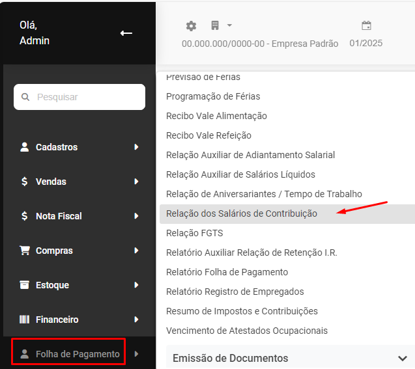
Task: Open Recibo Vale Alimentação
Action: click(x=216, y=116)
